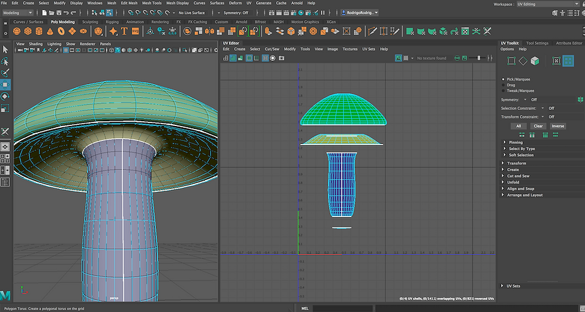This screenshot has height=312, width=585.
Task: Switch to the Tool Settings tab
Action: click(x=537, y=43)
